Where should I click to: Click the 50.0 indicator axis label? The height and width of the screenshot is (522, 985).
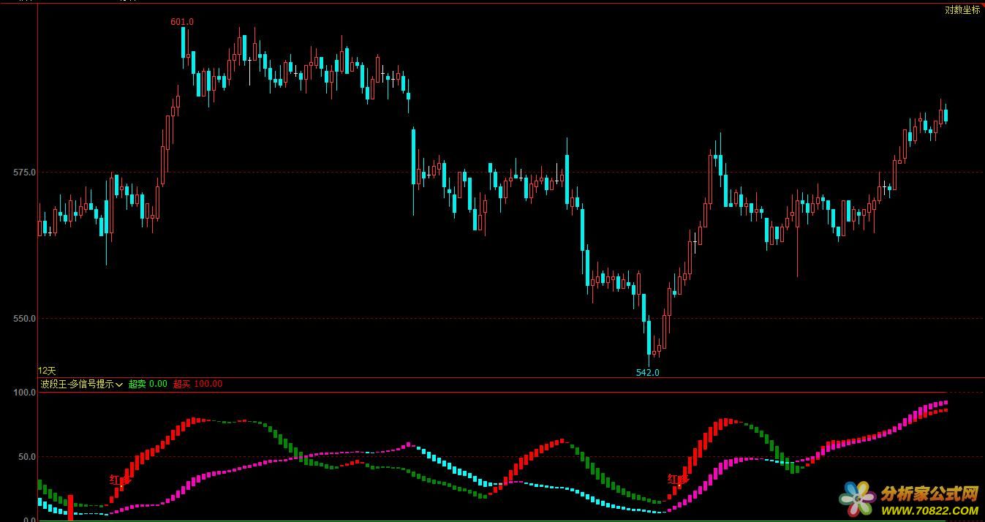click(x=26, y=457)
